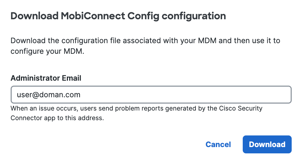Screen dimensions: 301x162
Task: Click "Connector app to this address." text
Action: click(57, 118)
